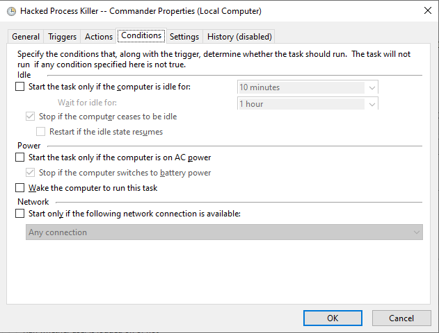View the History (disabled) tab
Viewport: 439px width, 333px height.
(239, 37)
